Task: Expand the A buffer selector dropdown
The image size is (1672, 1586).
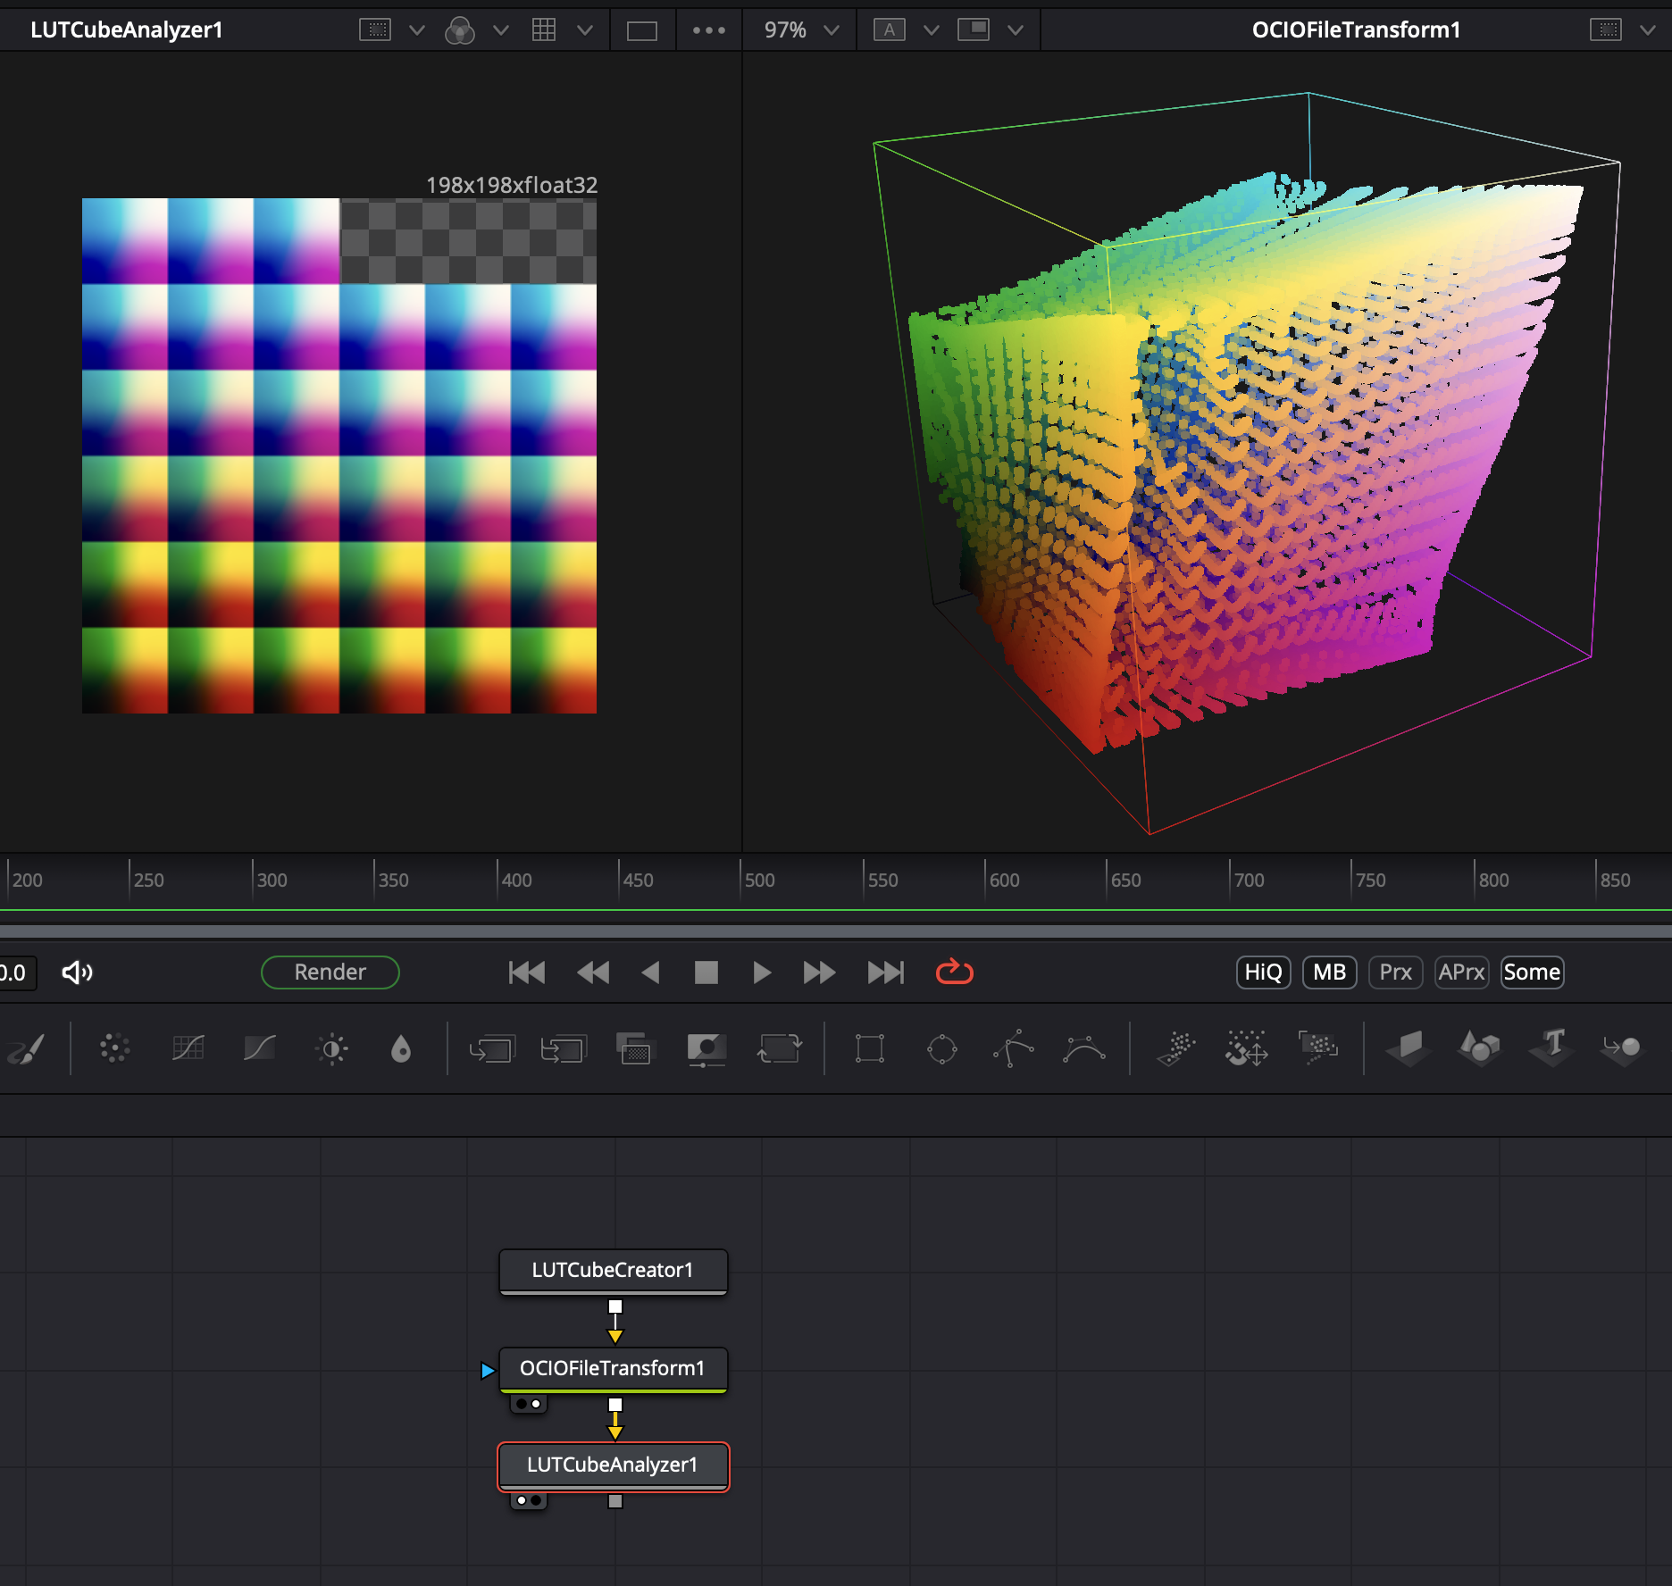Action: (x=932, y=29)
